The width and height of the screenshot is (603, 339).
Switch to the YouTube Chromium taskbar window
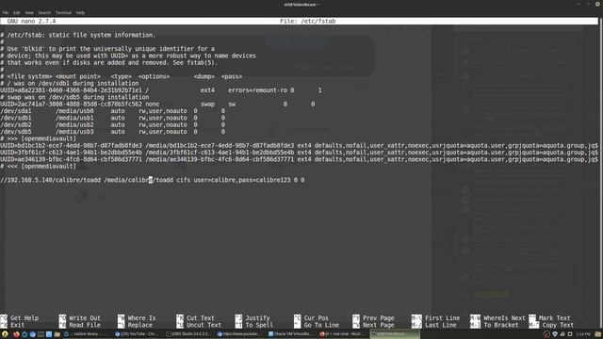coord(138,334)
